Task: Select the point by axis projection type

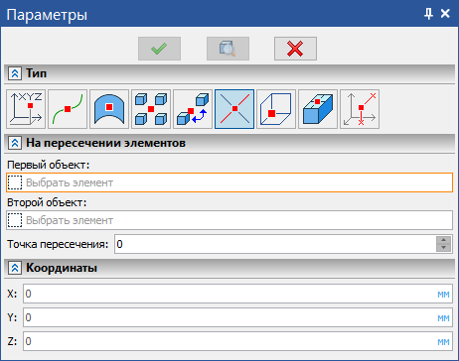Action: click(360, 109)
